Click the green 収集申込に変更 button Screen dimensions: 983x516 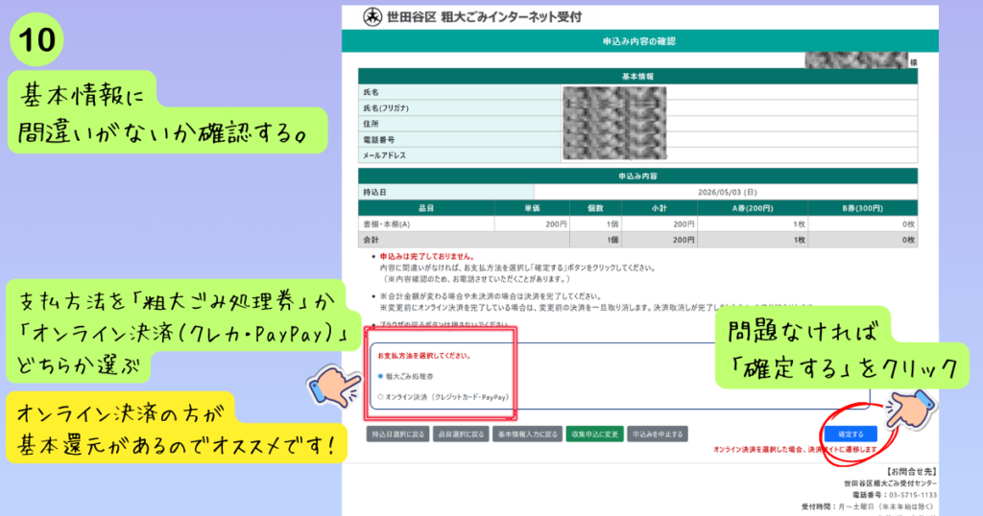point(595,434)
